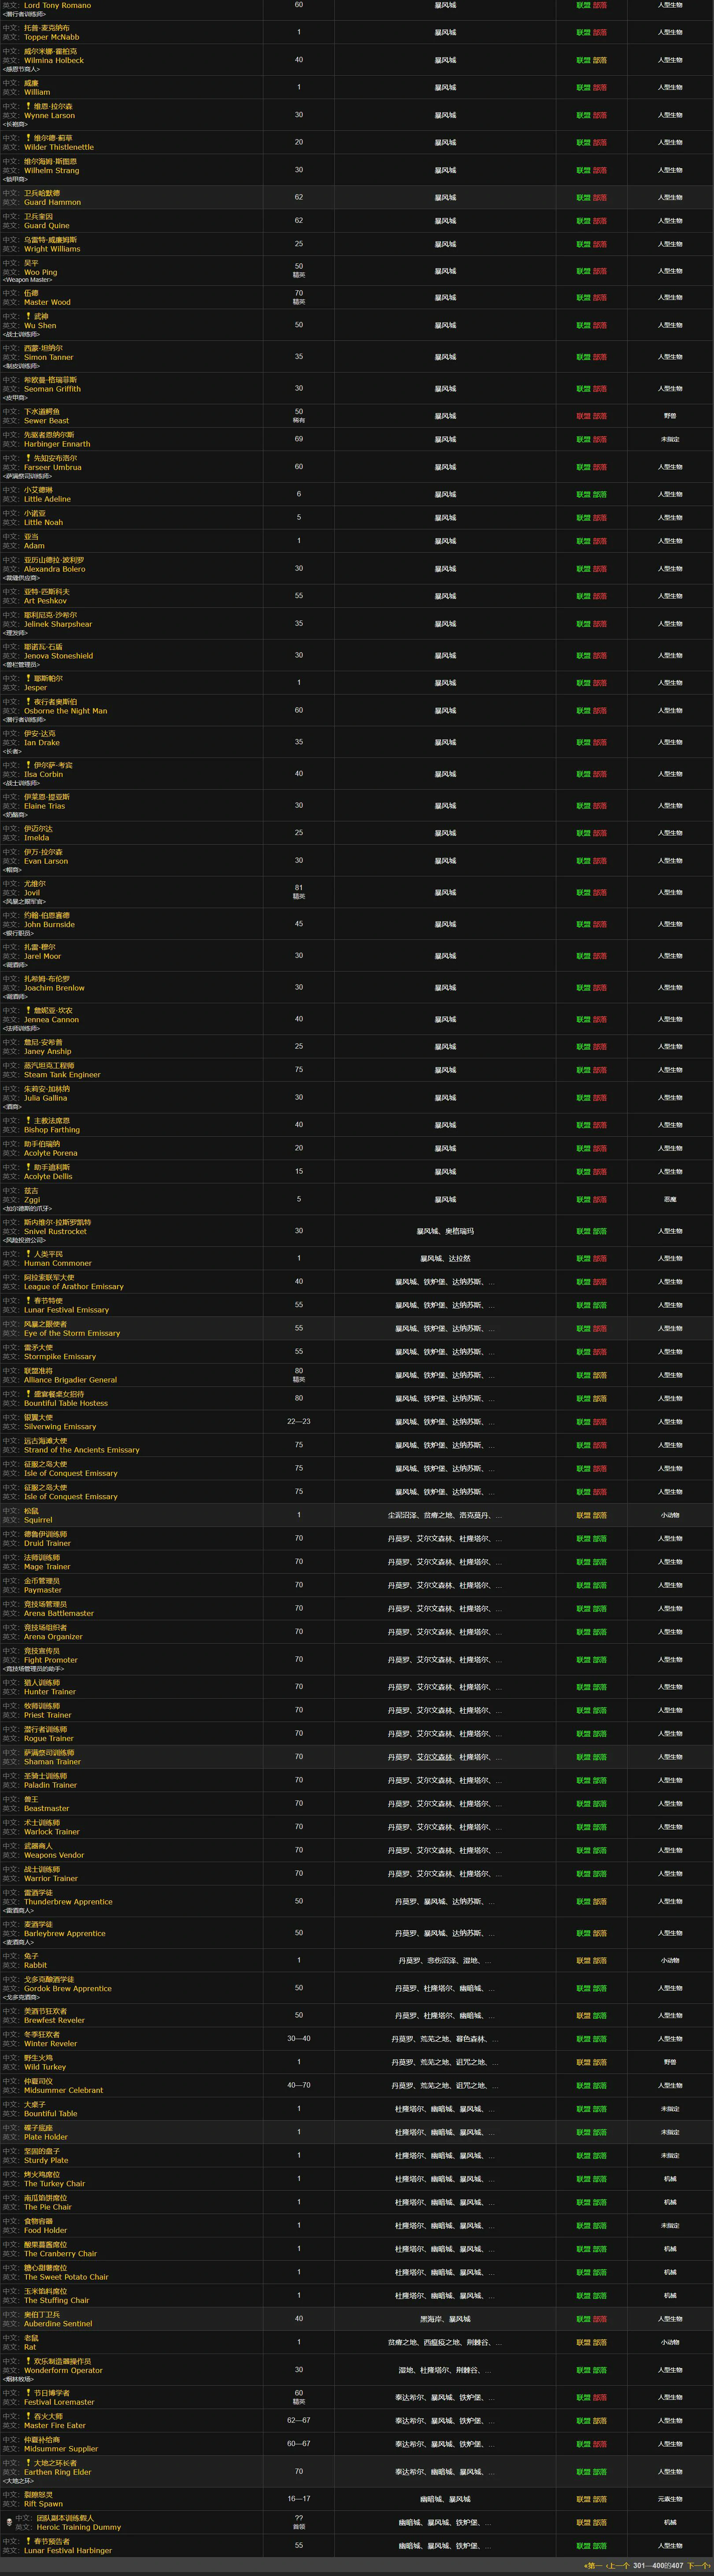Go to previous page via ‹上一个

pyautogui.click(x=618, y=2566)
